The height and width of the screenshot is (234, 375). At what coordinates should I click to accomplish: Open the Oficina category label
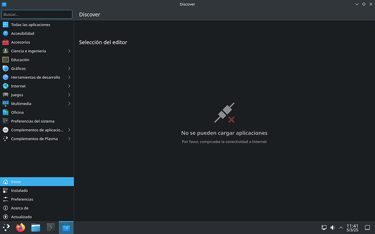pyautogui.click(x=17, y=112)
